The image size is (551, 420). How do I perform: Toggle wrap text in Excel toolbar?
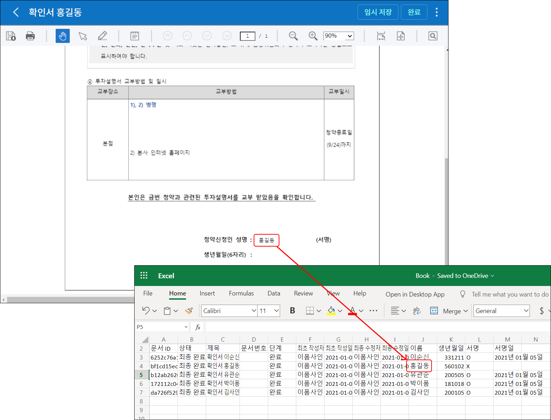click(x=416, y=311)
